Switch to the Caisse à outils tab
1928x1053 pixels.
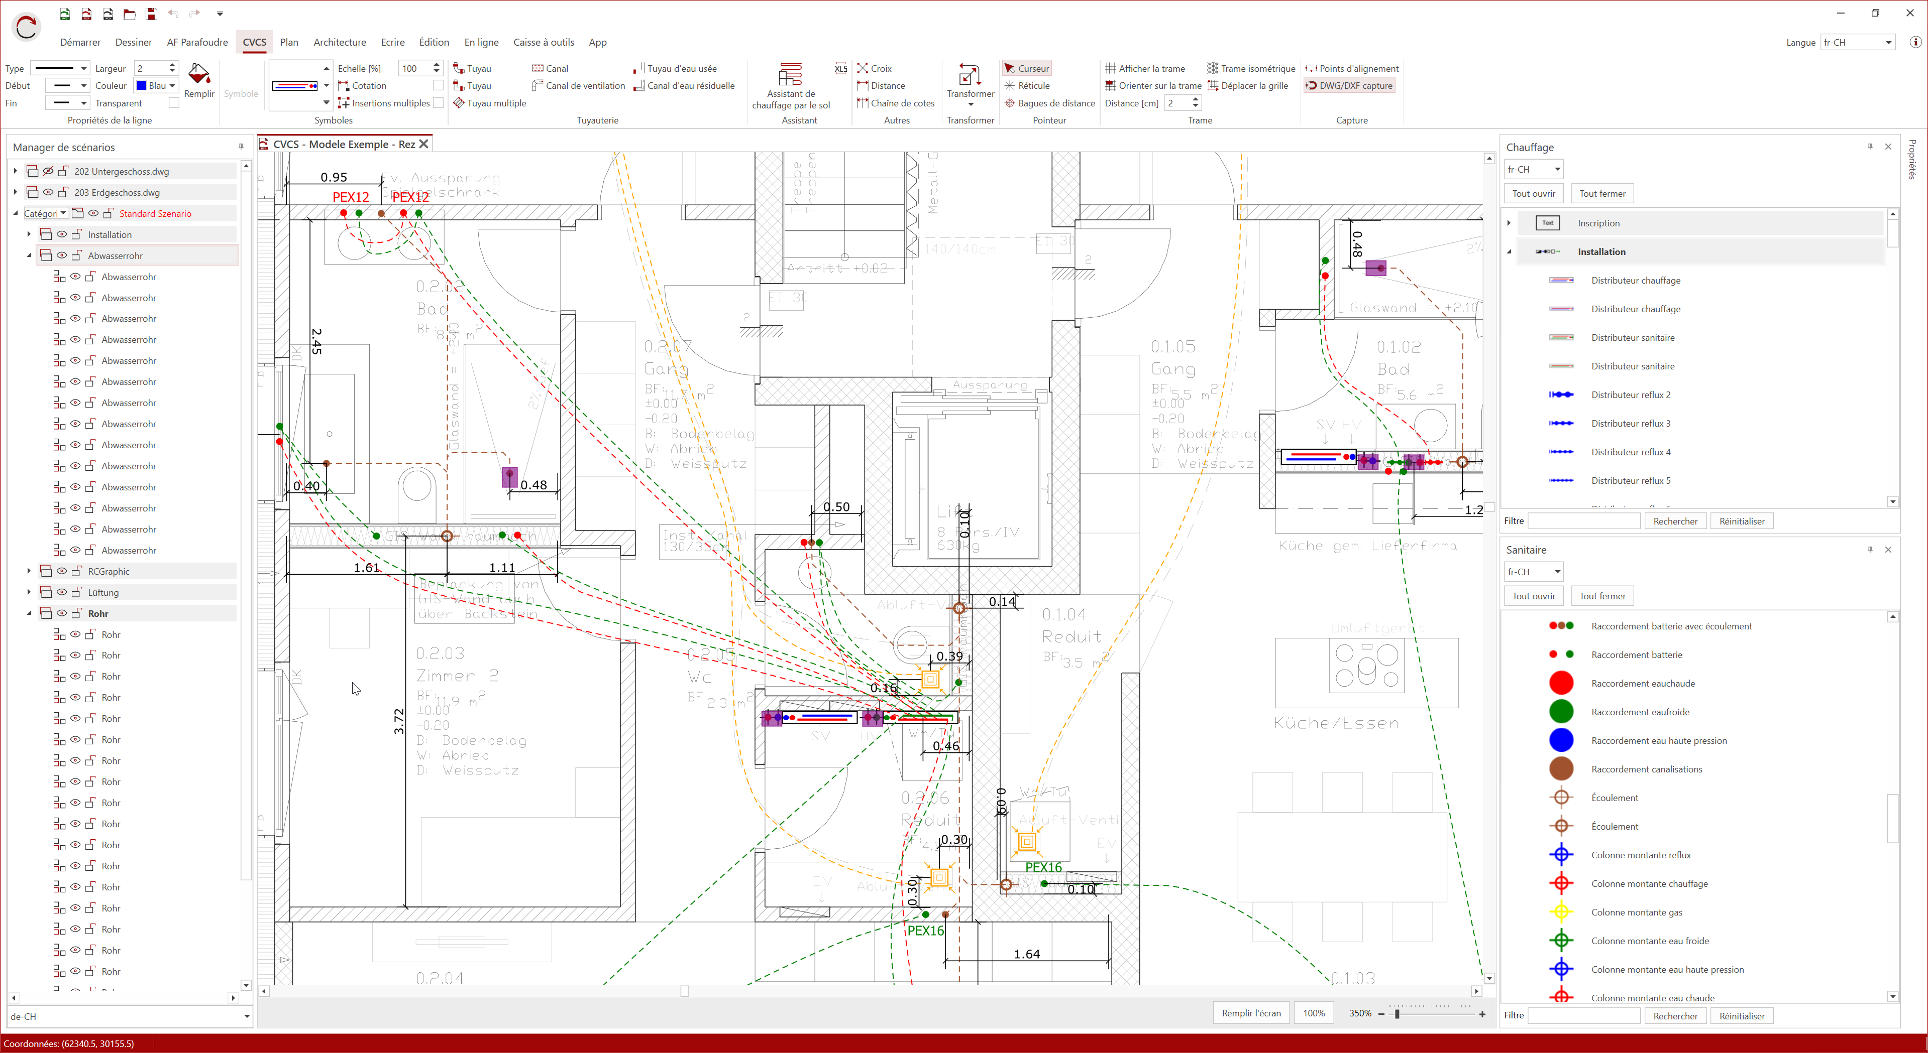coord(544,43)
